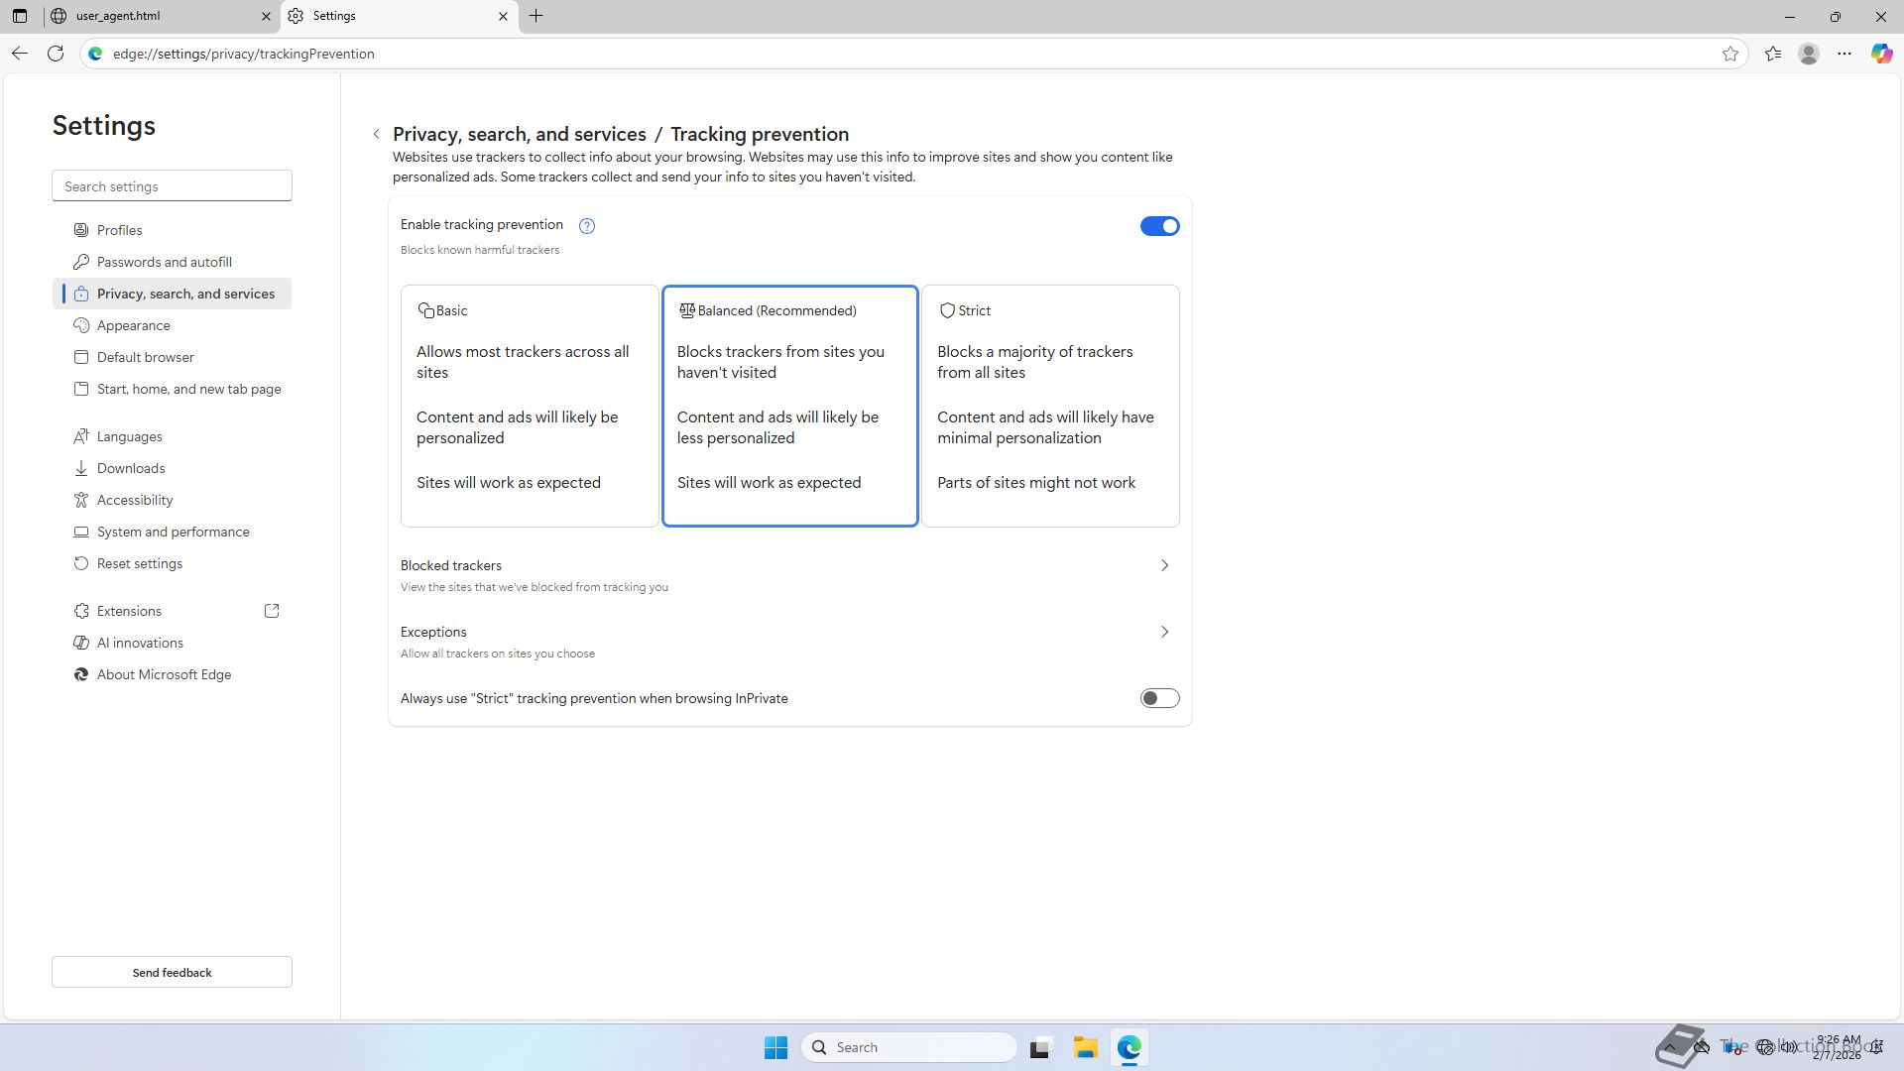Click the profile avatar icon
This screenshot has width=1904, height=1071.
[x=1809, y=54]
